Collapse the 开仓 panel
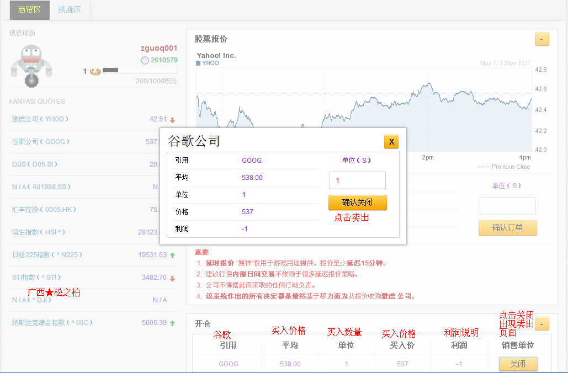The width and height of the screenshot is (568, 373). (542, 324)
